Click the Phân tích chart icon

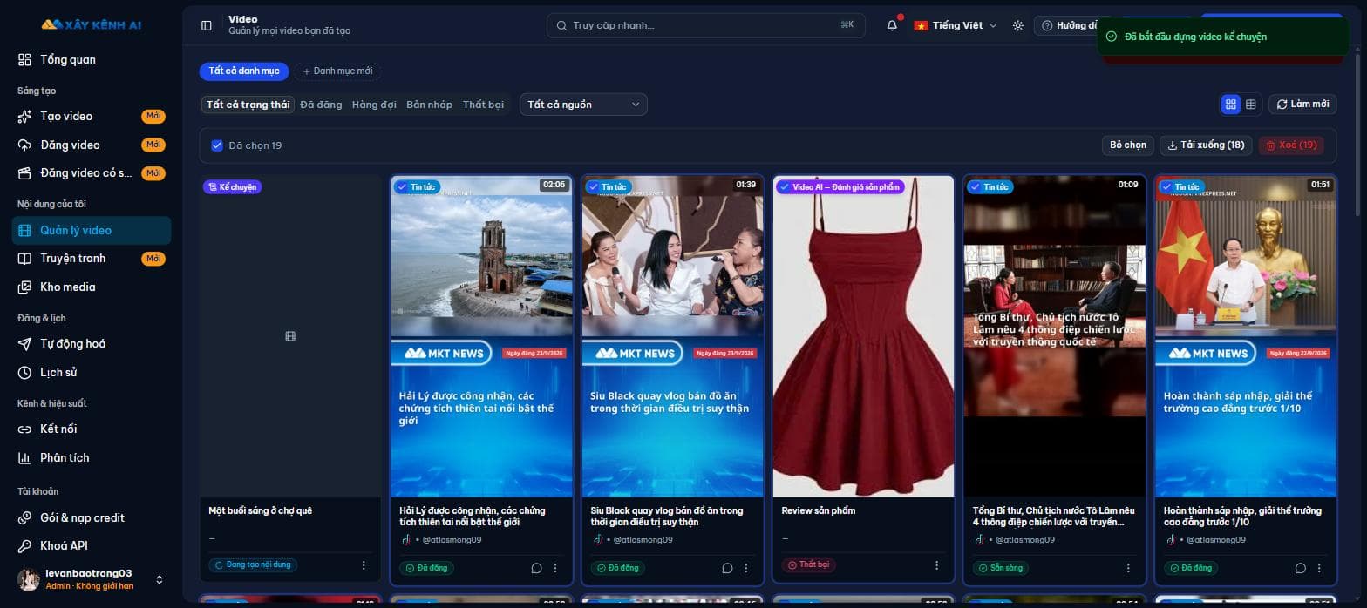24,457
